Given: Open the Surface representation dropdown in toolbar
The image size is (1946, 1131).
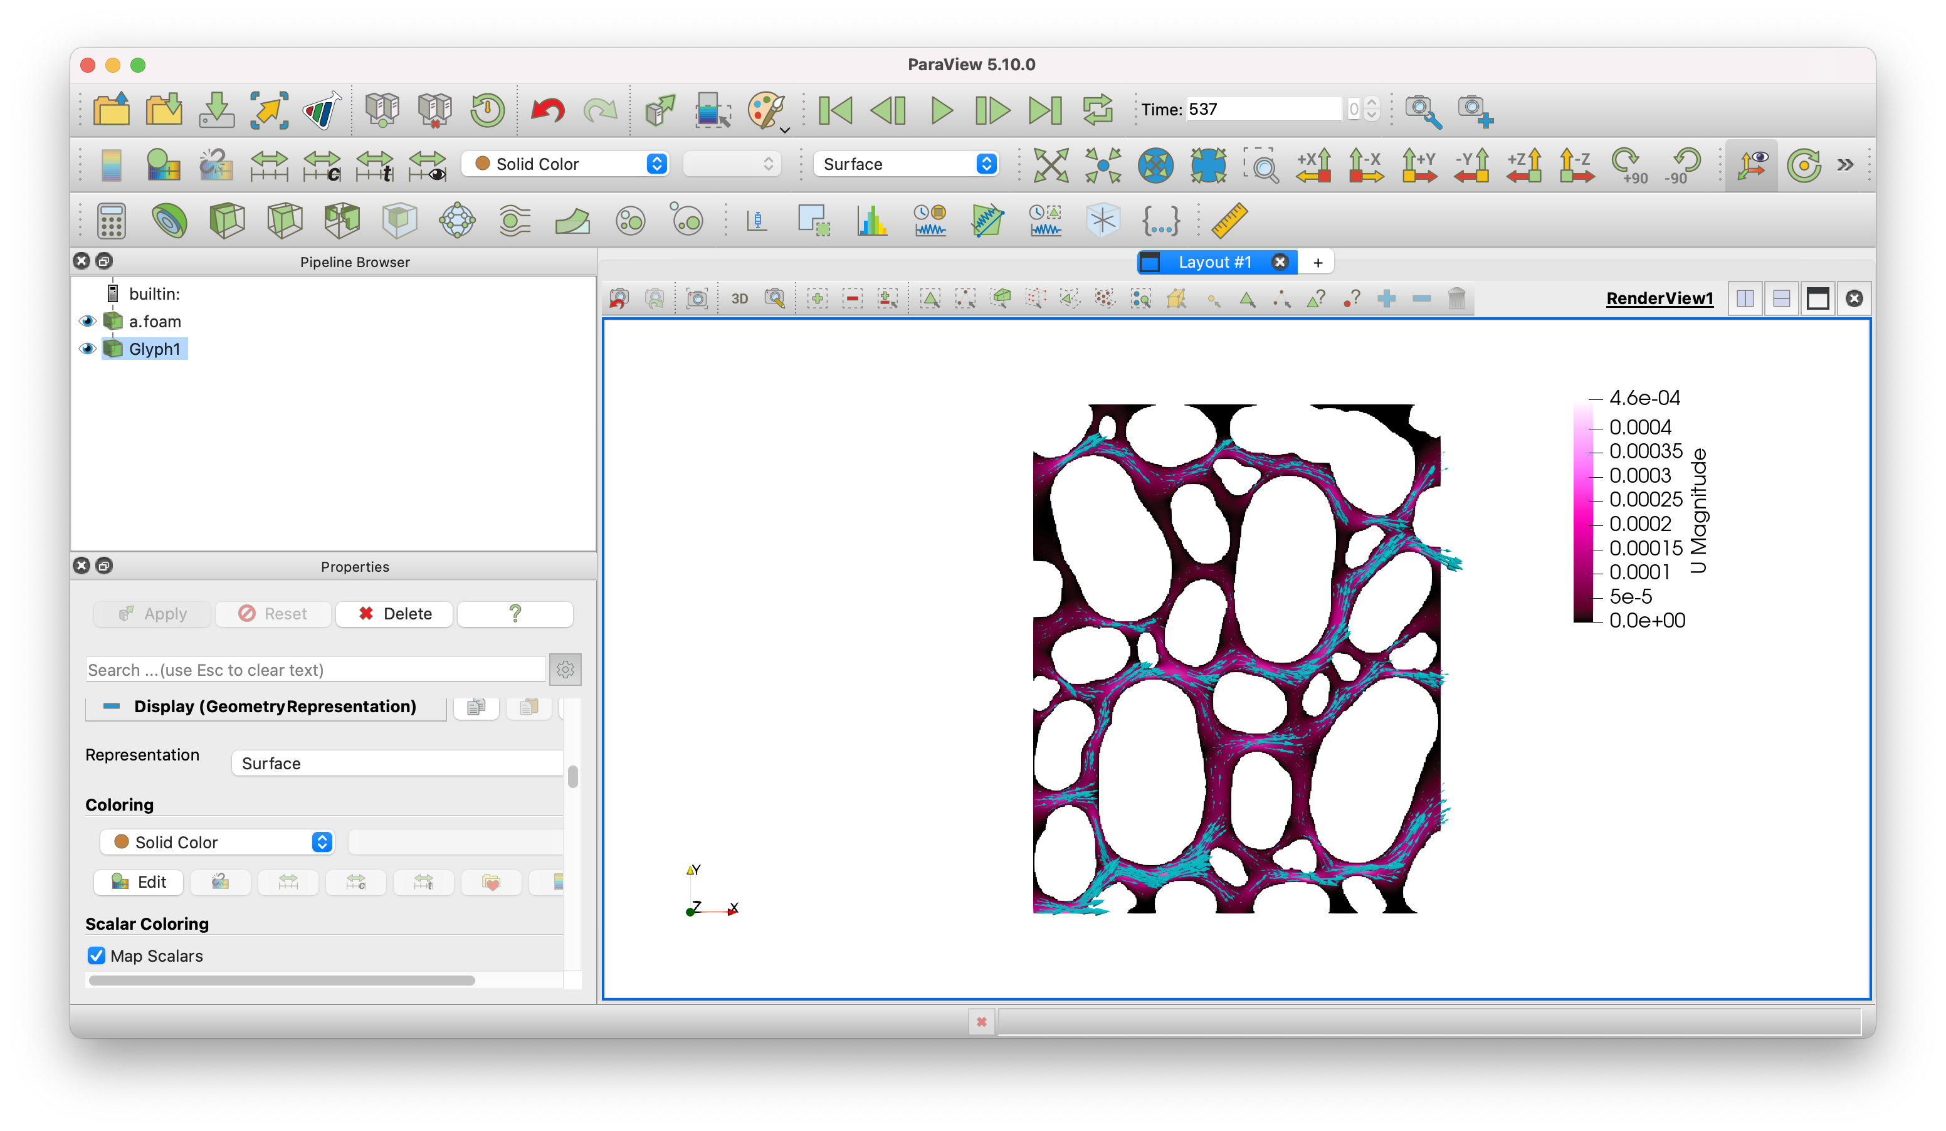Looking at the screenshot, I should [906, 164].
